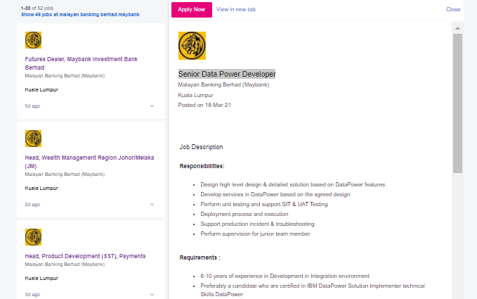The width and height of the screenshot is (477, 299).
Task: Click Malayan Banking Berhad (Maybank) in job details
Action: pyautogui.click(x=223, y=84)
